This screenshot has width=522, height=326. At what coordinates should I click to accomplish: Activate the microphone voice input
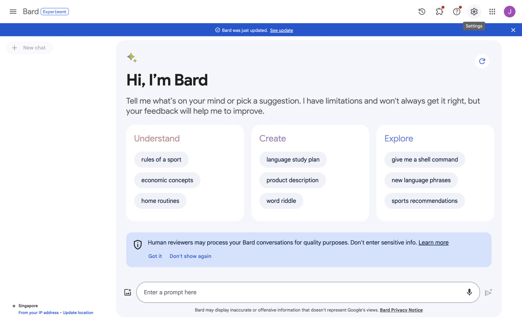tap(469, 292)
